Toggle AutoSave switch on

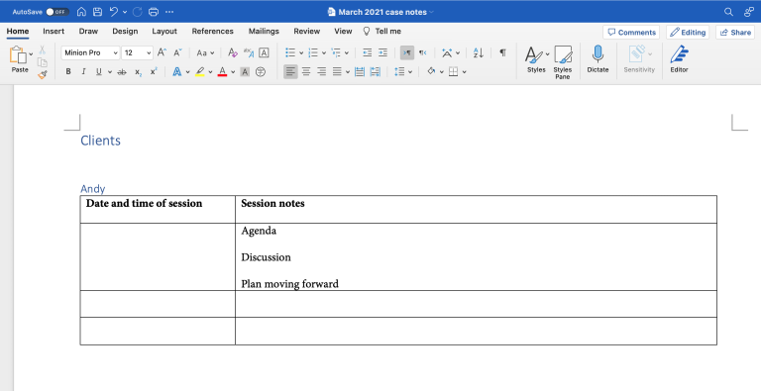(56, 12)
